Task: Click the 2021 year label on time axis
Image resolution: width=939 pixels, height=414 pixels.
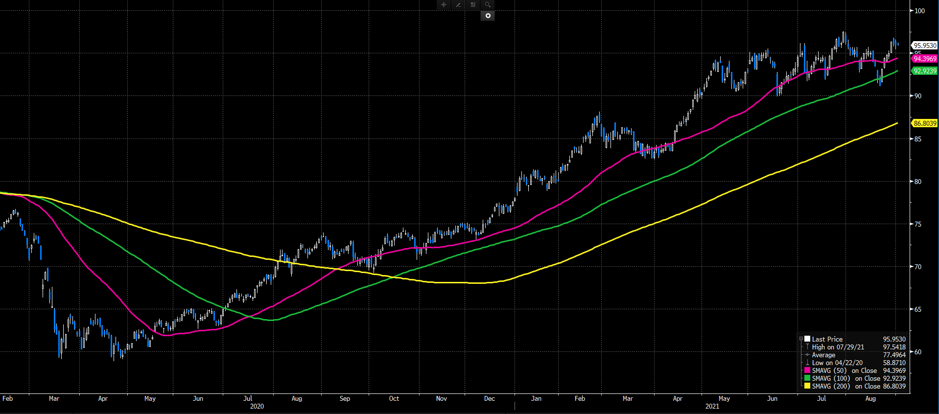Action: tap(712, 406)
